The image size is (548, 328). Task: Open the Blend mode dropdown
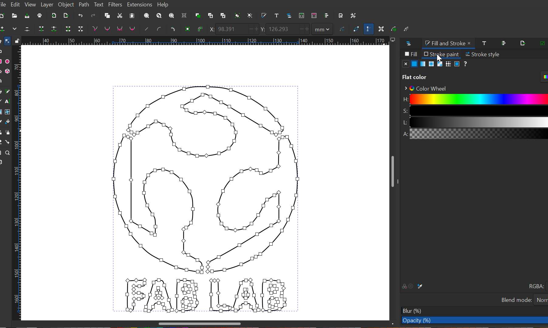tap(542, 300)
